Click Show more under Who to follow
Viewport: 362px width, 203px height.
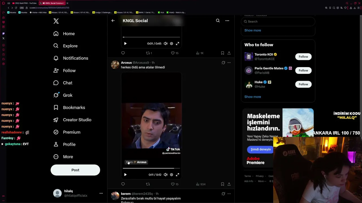[x=253, y=97]
